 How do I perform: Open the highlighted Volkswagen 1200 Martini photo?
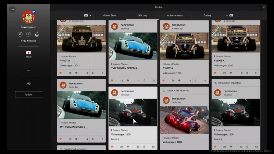(133, 112)
